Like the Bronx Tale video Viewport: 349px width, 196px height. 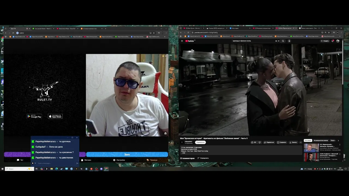point(254,142)
